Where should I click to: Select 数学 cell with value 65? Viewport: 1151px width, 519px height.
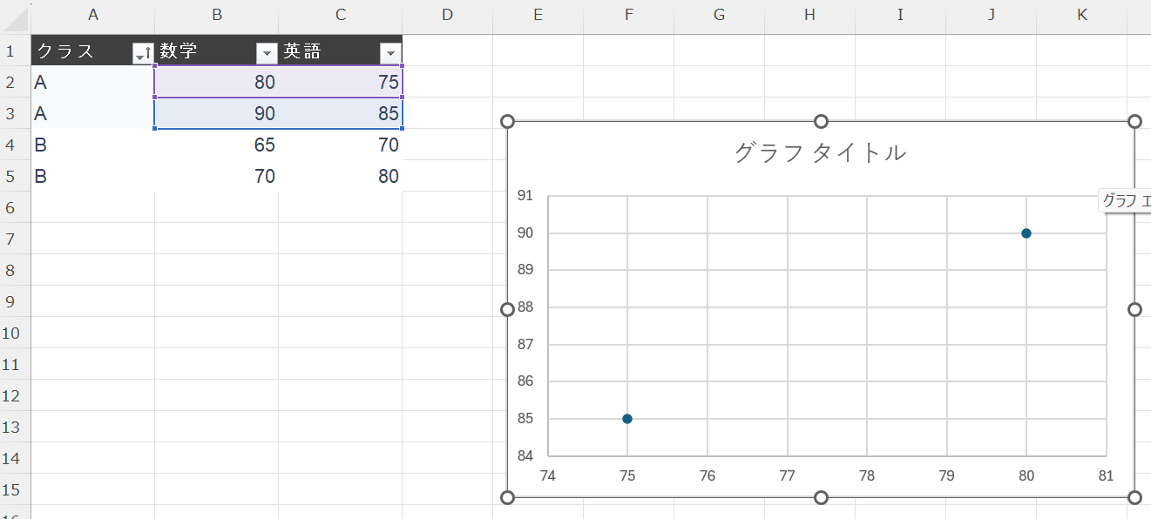(216, 145)
